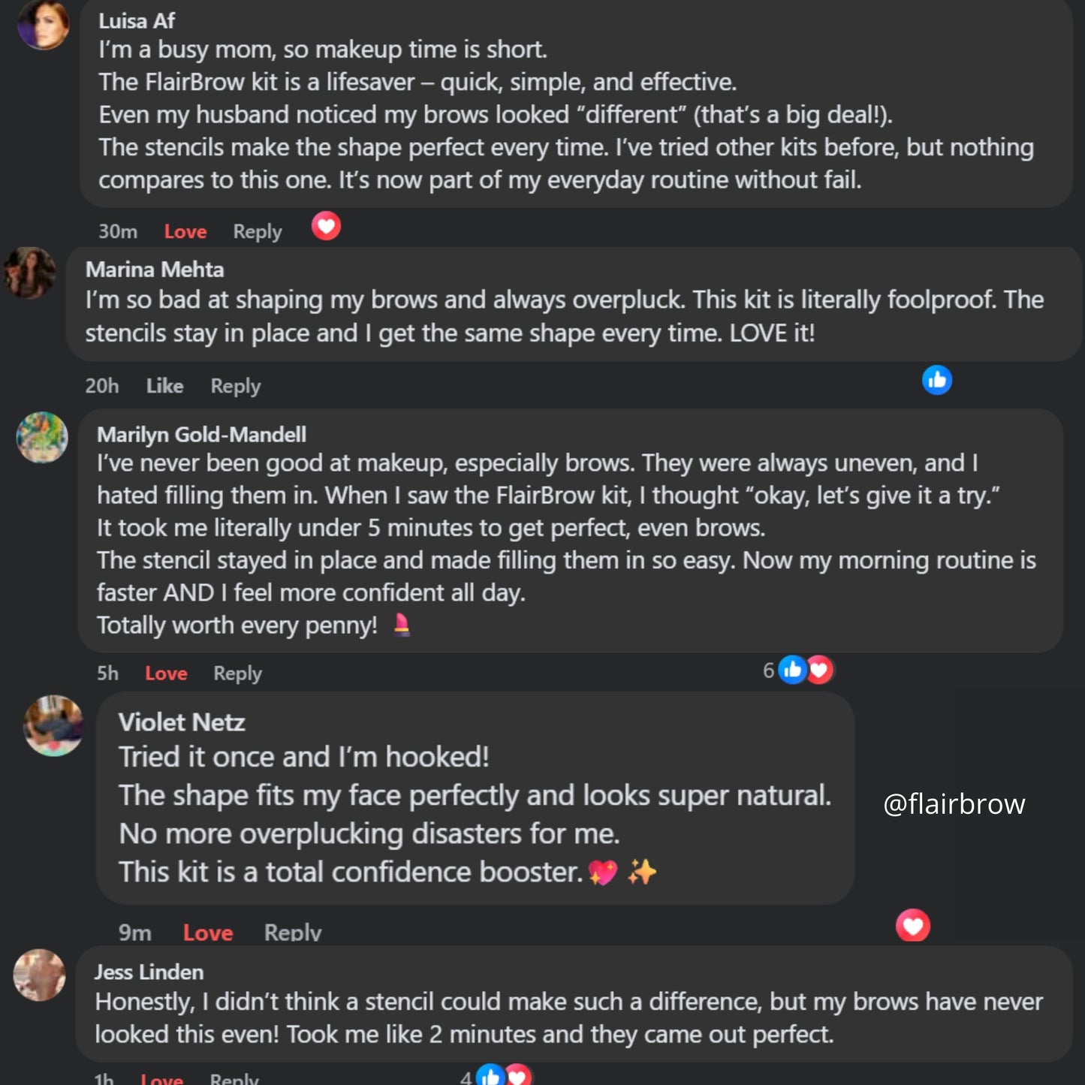
Task: Open Marilyn Gold-Mandell's avatar
Action: click(42, 437)
